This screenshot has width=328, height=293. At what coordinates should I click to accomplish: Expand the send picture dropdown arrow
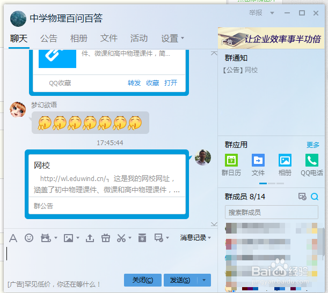78,238
